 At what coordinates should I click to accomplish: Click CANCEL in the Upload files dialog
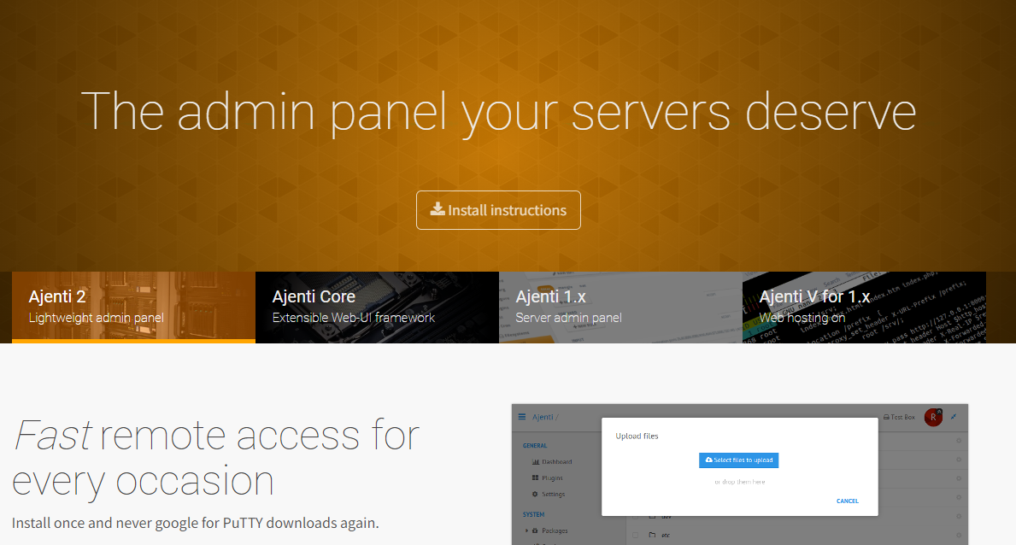[848, 501]
